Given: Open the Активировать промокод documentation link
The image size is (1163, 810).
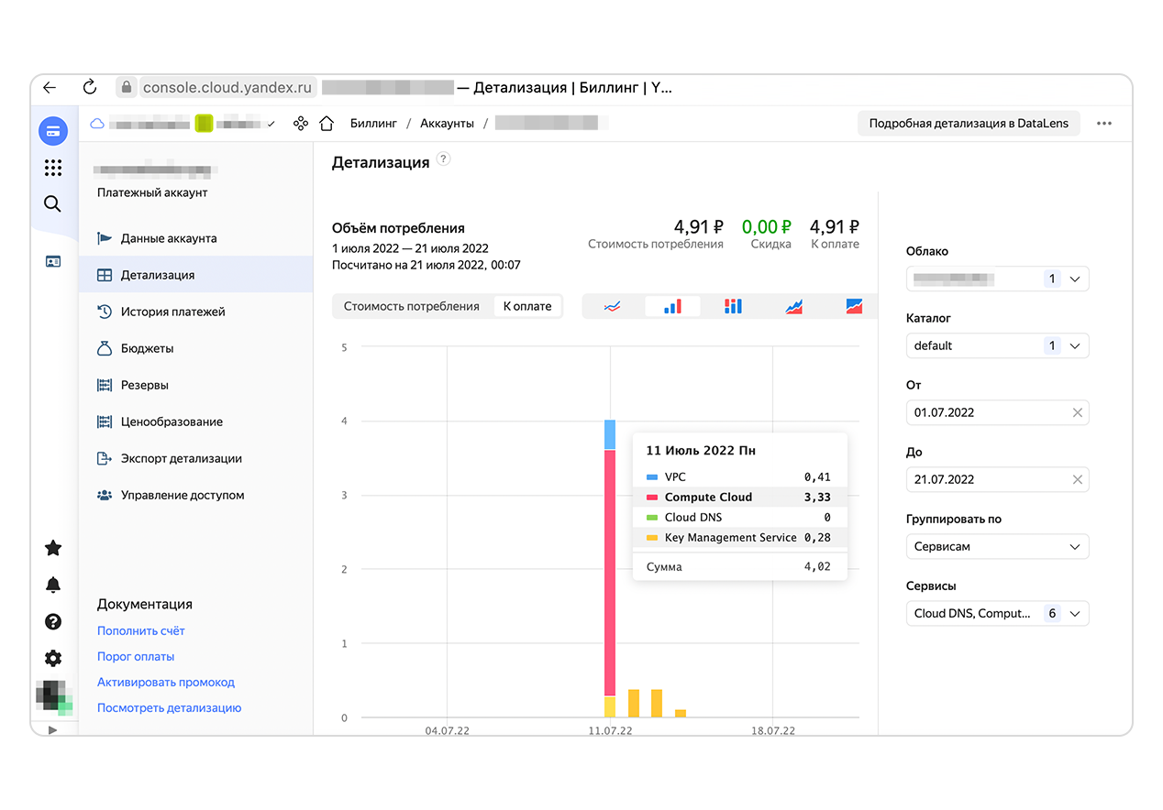Looking at the screenshot, I should coord(166,682).
